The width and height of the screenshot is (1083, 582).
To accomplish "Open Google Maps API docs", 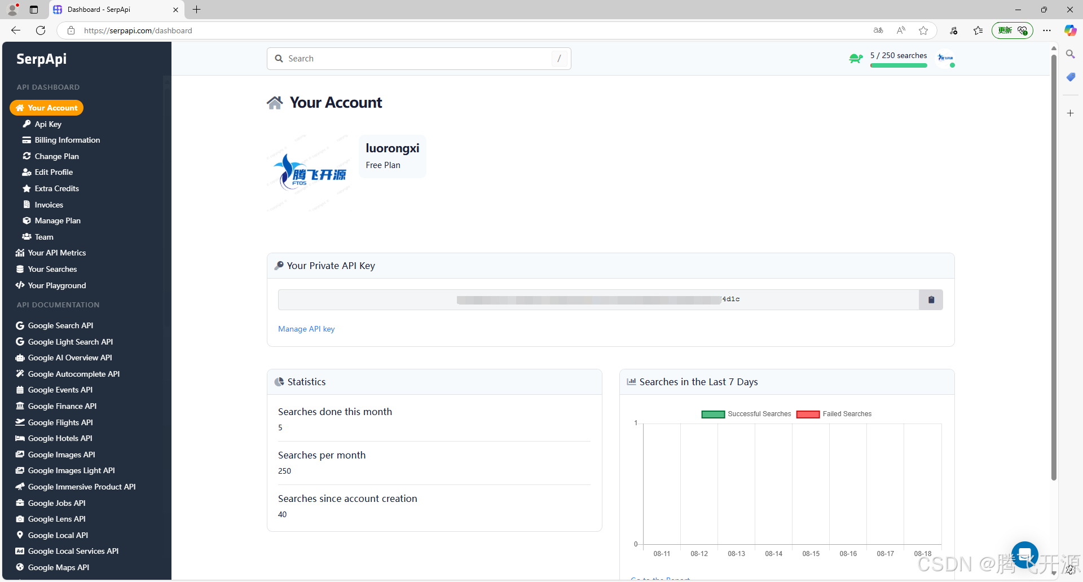I will pos(52,567).
